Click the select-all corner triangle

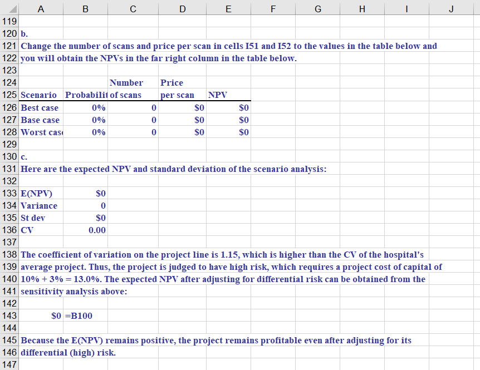[12, 9]
